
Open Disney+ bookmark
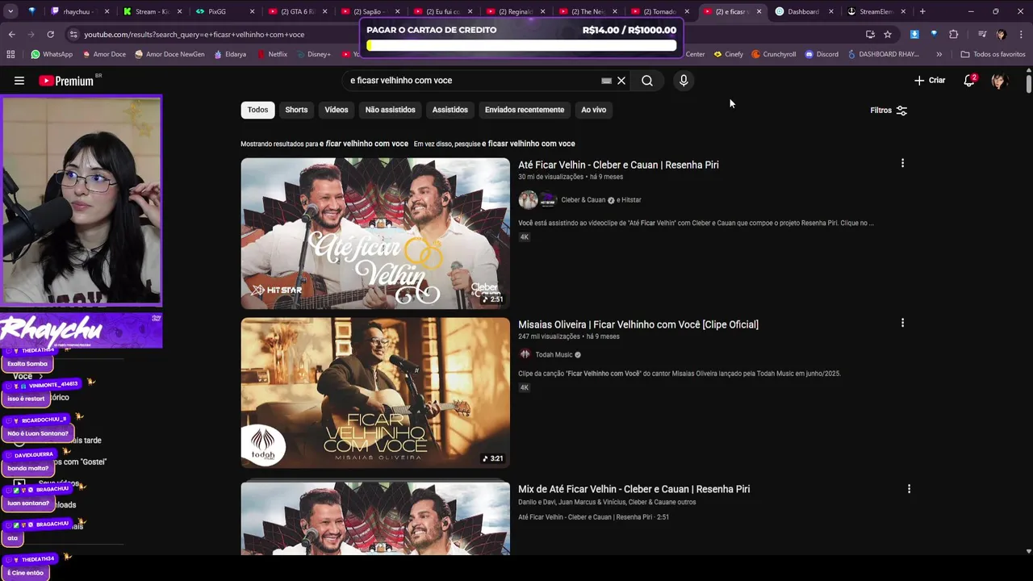313,54
